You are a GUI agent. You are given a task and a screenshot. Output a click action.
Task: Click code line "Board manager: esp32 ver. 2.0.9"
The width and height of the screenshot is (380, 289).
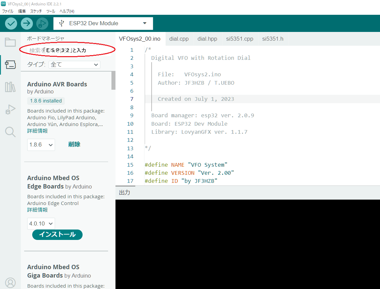click(x=203, y=116)
